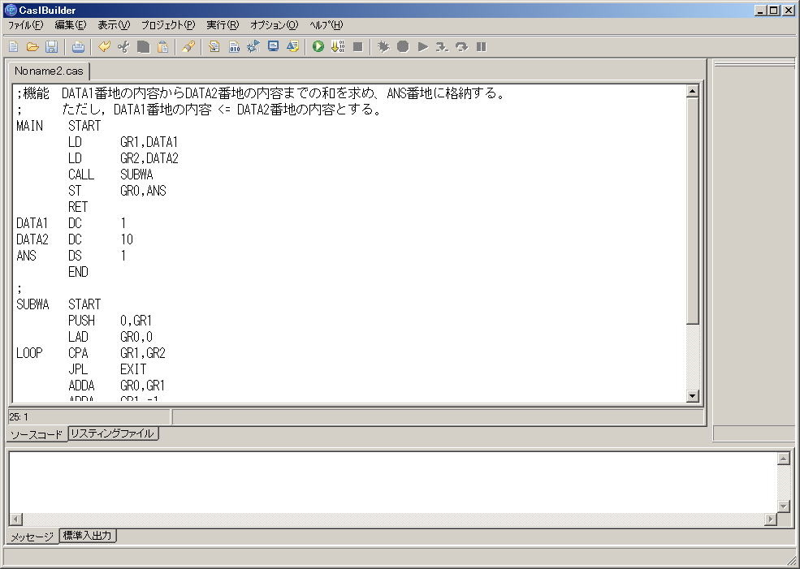Image resolution: width=800 pixels, height=569 pixels.
Task: Click the undo arrow icon
Action: 104,47
